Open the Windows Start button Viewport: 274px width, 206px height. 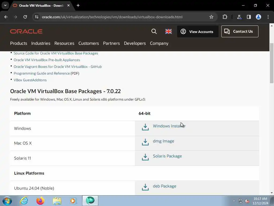[x=7, y=201]
